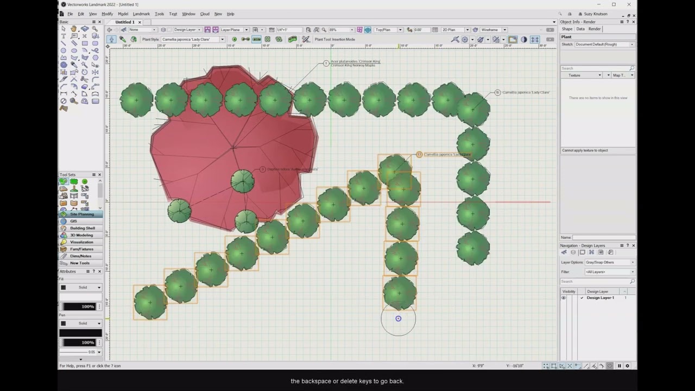This screenshot has width=695, height=391.
Task: Select the Line tool
Action: (64, 43)
